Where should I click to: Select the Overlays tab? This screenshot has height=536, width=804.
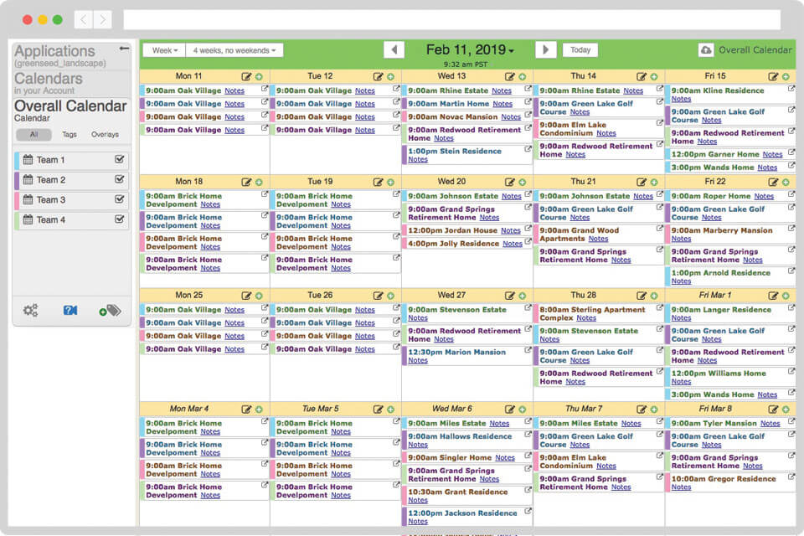[x=104, y=134]
